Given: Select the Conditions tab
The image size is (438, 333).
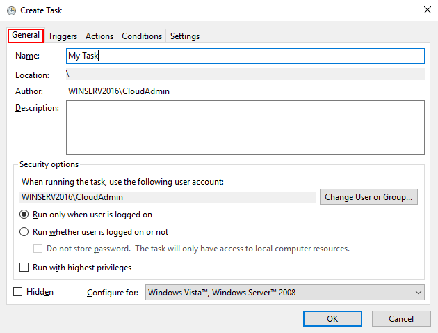Looking at the screenshot, I should [142, 36].
